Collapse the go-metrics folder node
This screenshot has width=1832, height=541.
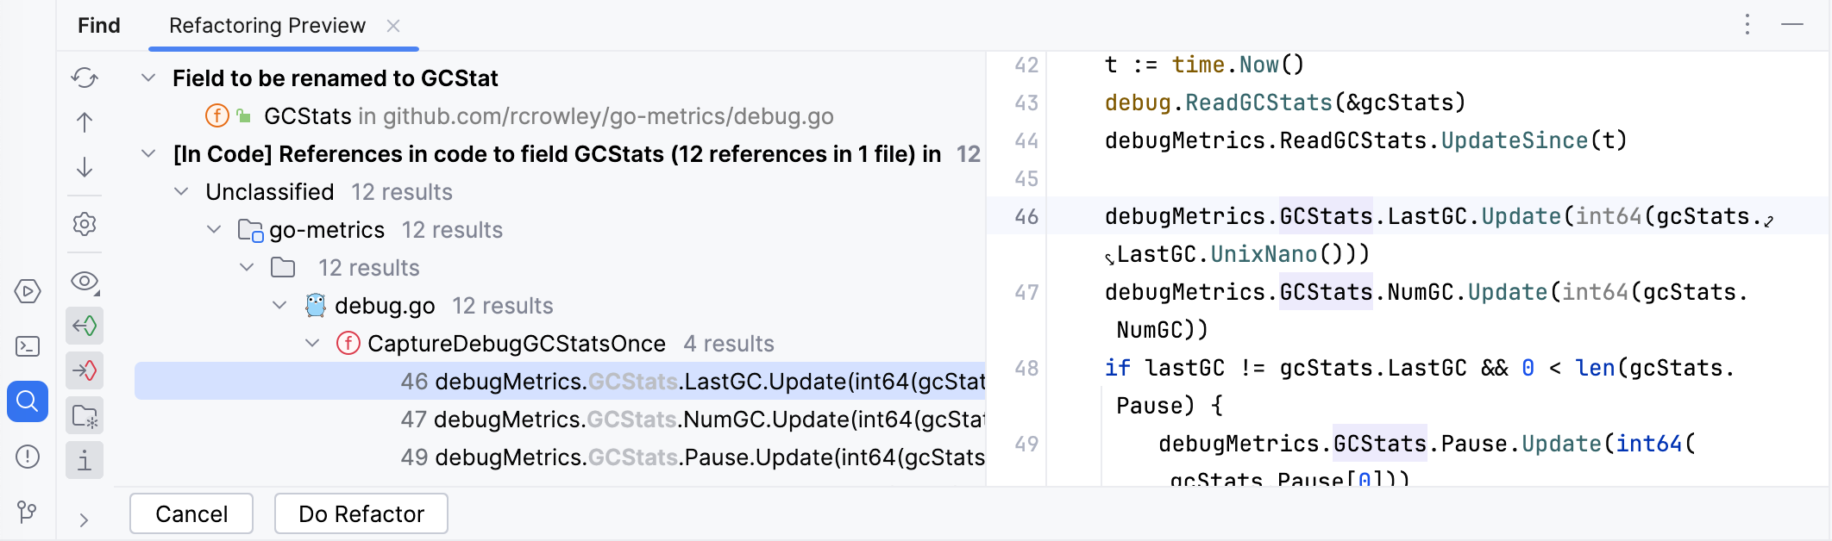click(214, 230)
